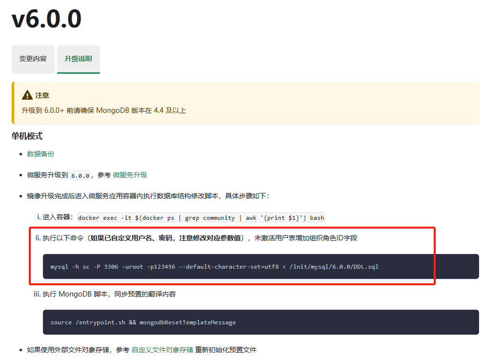This screenshot has width=501, height=361.
Task: Click the 执行 MongoDB 脚本 step text
Action: [109, 294]
